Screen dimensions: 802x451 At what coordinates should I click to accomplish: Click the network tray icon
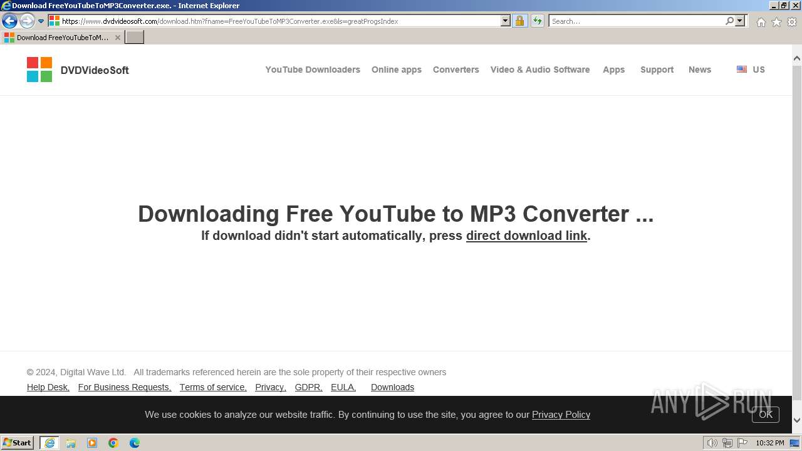click(x=727, y=443)
